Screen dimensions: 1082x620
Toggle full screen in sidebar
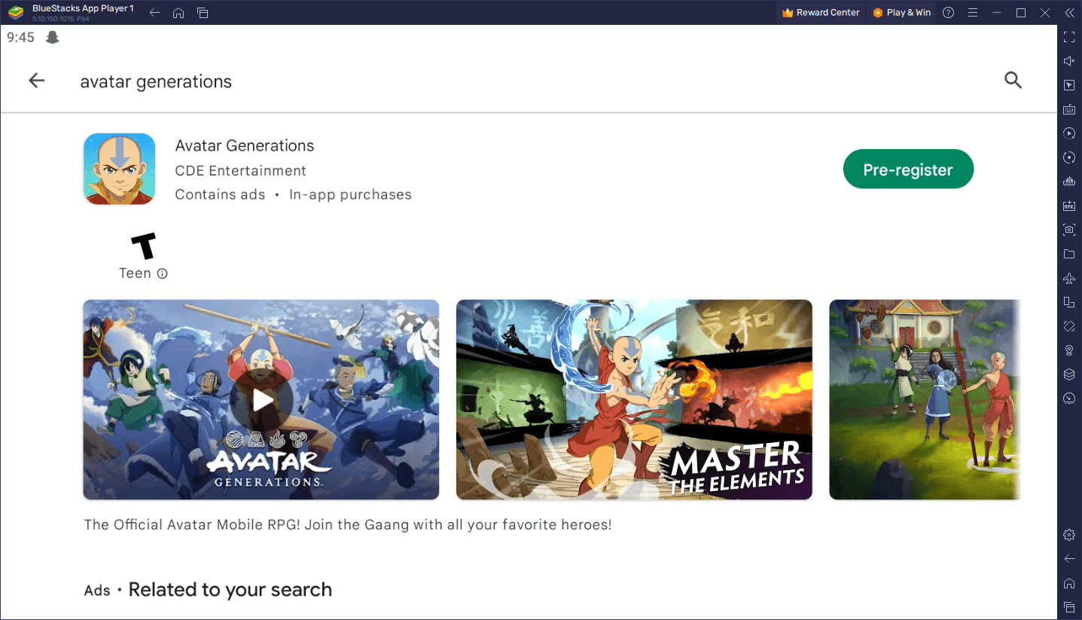1069,37
